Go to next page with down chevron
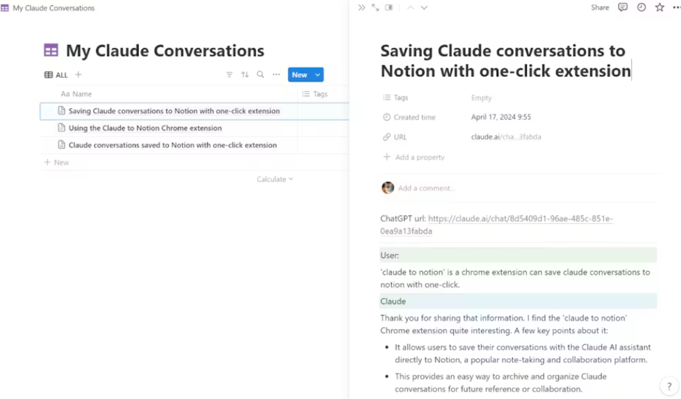The image size is (681, 399). click(424, 7)
